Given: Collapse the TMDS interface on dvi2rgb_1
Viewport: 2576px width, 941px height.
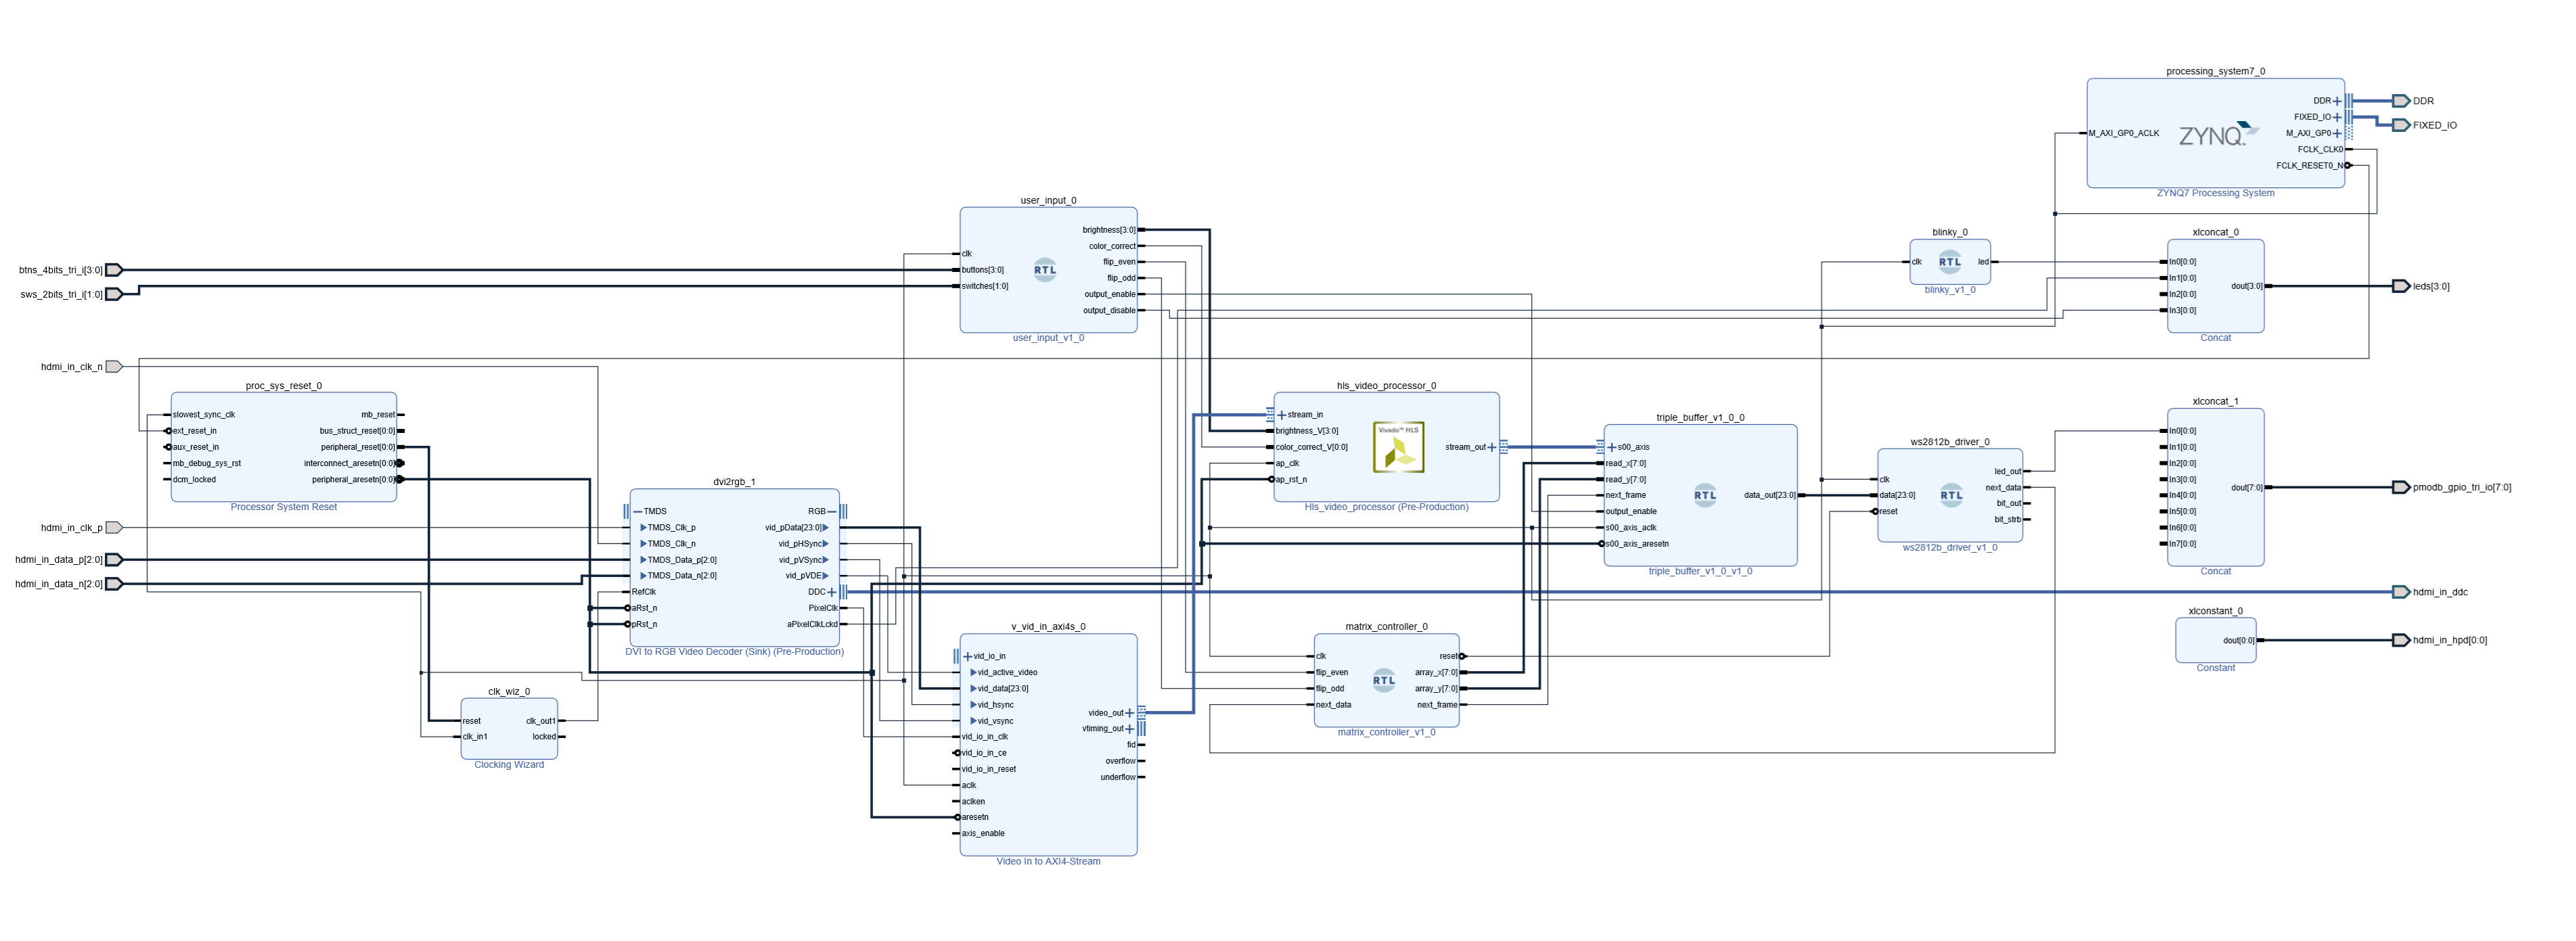Looking at the screenshot, I should [638, 511].
